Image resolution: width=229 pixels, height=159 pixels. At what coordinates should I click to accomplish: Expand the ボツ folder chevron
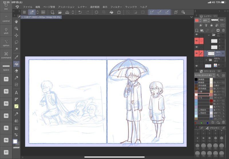[x=206, y=60]
